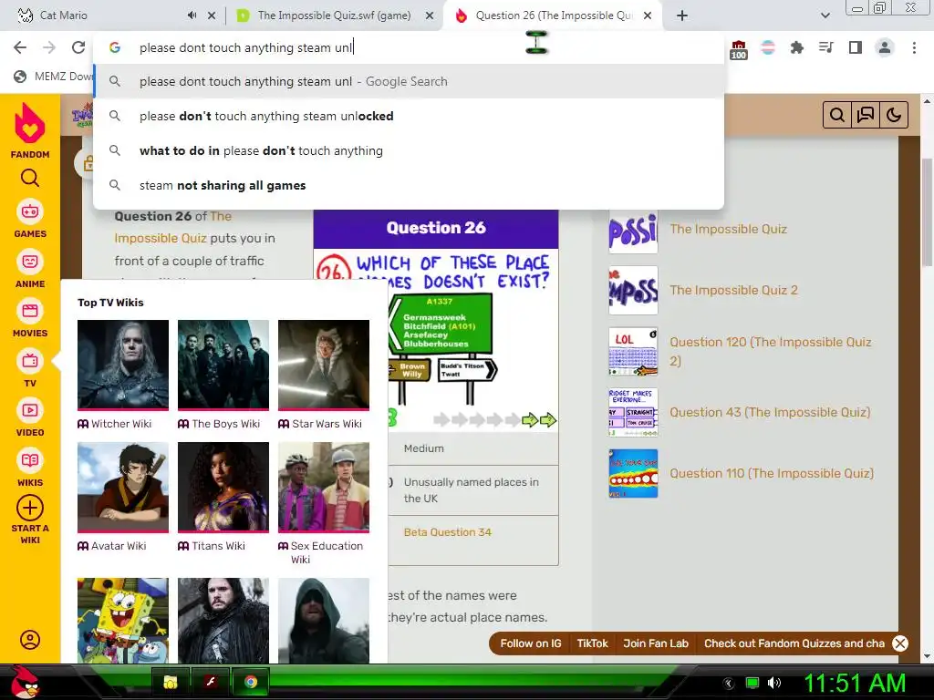Viewport: 934px width, 700px height.
Task: Close the Impossible Quiz.swf tab
Action: (x=430, y=15)
